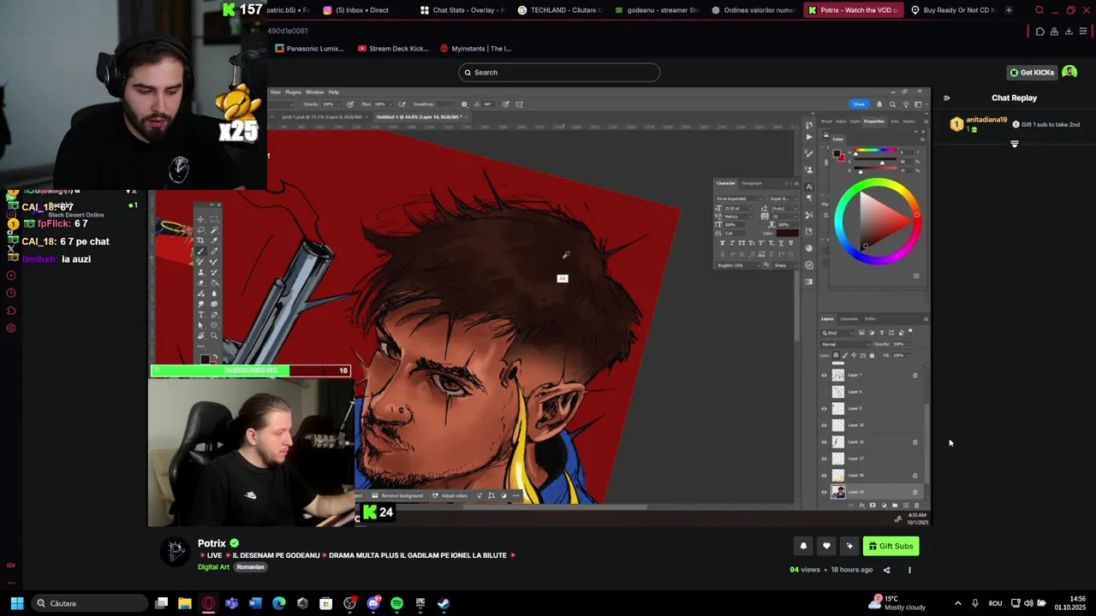Open Photoshop search magnifier icon
This screenshot has height=616, width=1096.
tap(892, 104)
